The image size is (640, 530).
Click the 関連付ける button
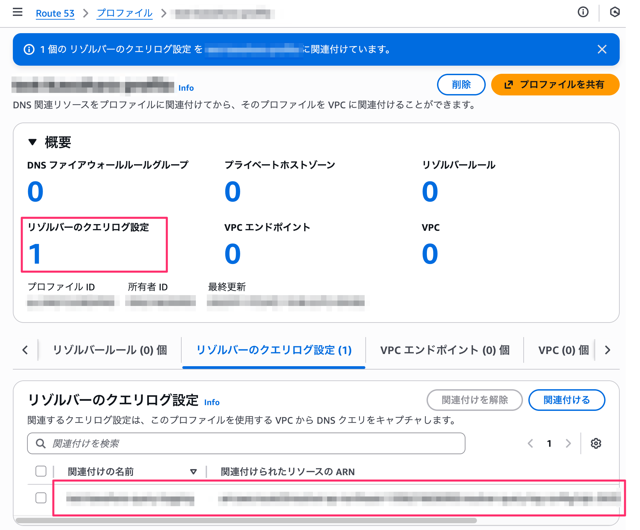567,400
